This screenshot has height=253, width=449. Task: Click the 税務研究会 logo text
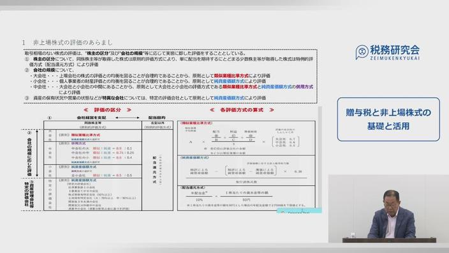[x=395, y=50]
